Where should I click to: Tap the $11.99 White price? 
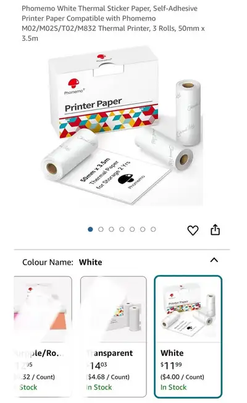coord(171,365)
